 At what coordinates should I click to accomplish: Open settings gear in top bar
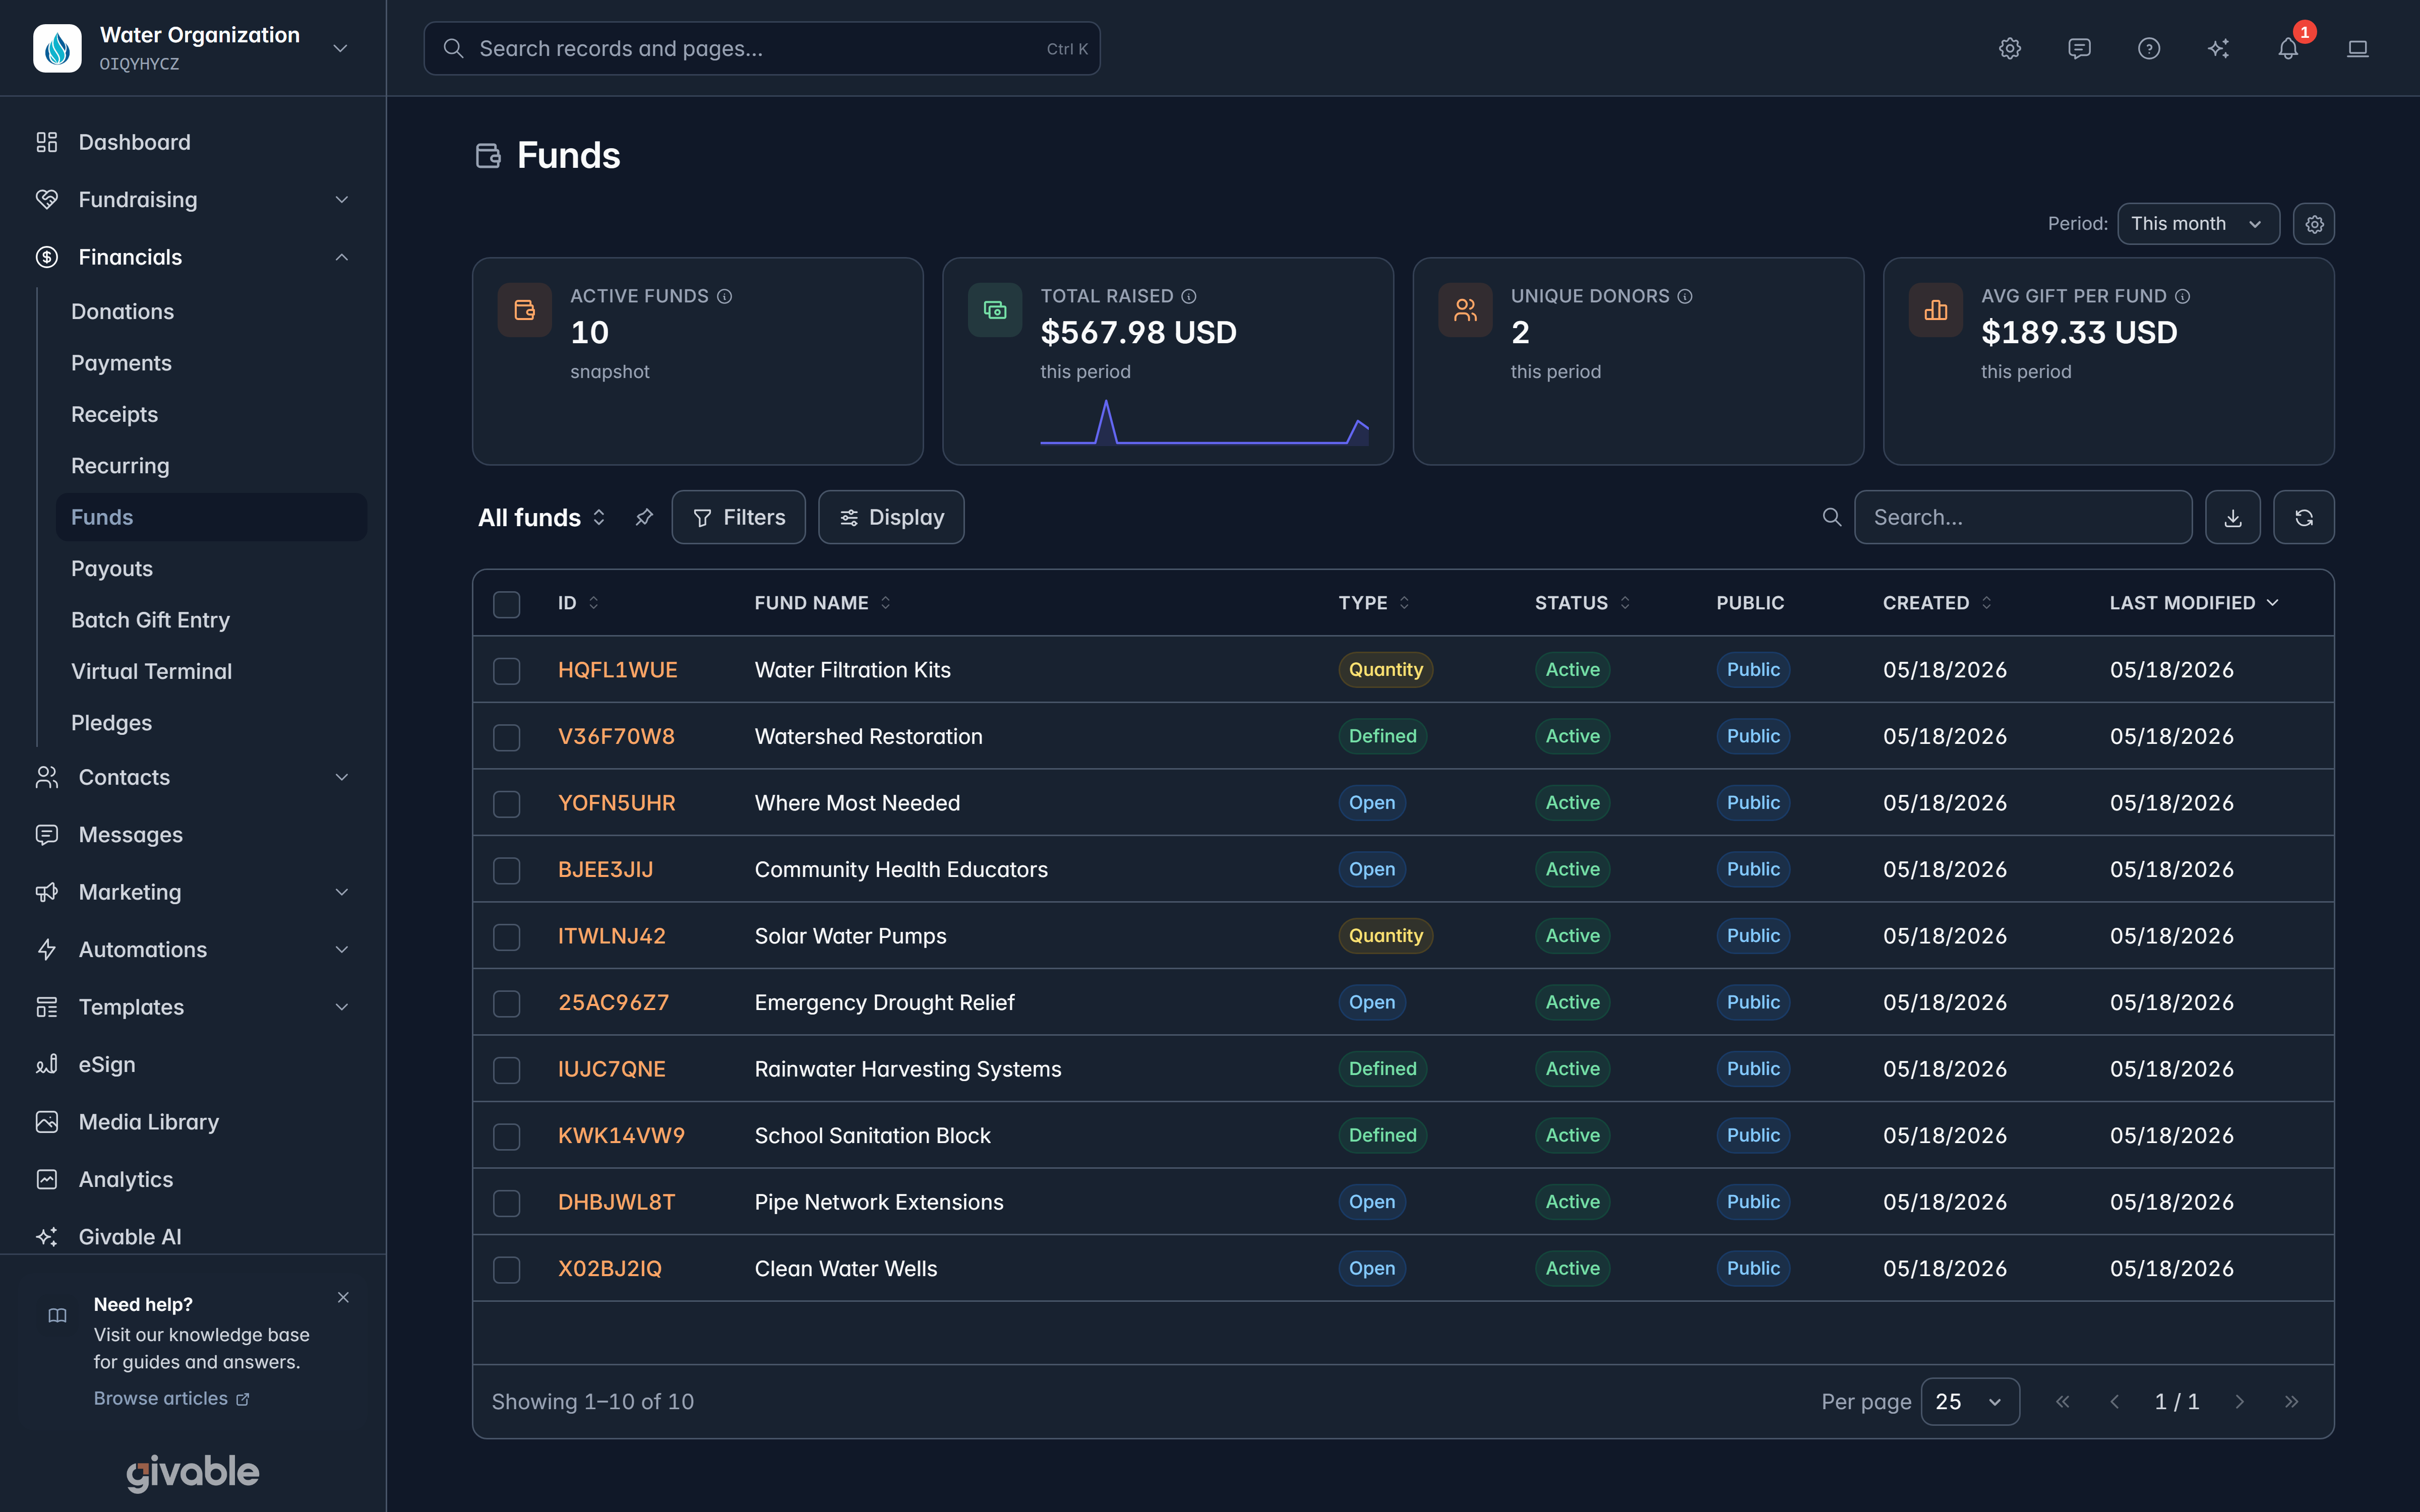[2009, 48]
